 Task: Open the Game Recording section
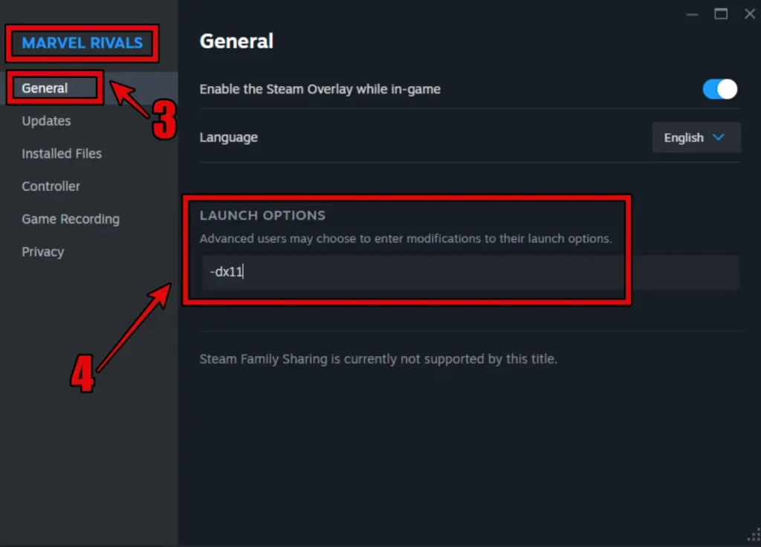(71, 219)
